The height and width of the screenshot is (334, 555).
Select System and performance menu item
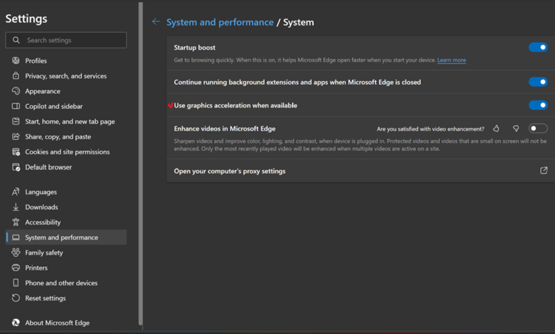click(x=66, y=237)
